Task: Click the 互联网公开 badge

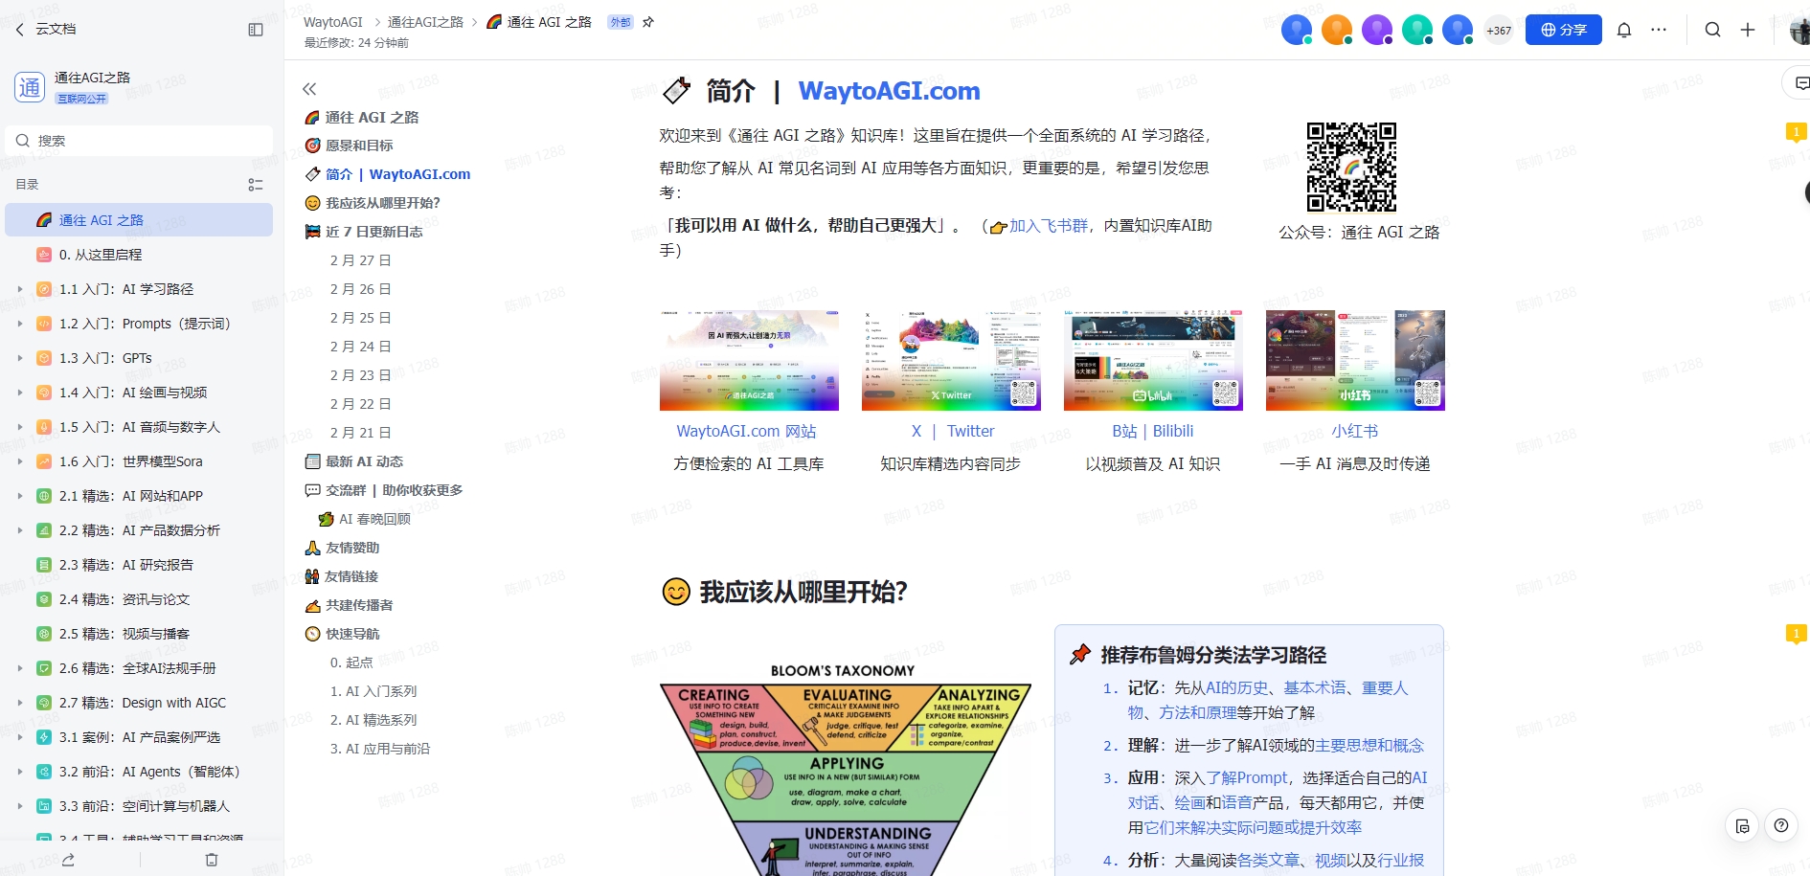Action: point(82,99)
